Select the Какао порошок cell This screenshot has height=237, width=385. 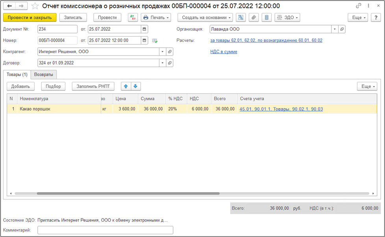59,109
